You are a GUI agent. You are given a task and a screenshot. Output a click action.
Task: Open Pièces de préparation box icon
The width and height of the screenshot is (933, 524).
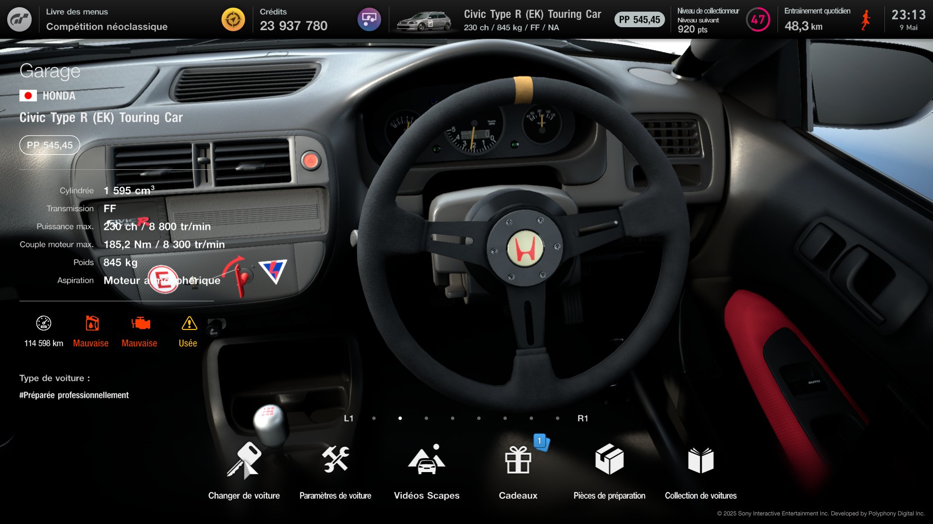pyautogui.click(x=609, y=460)
